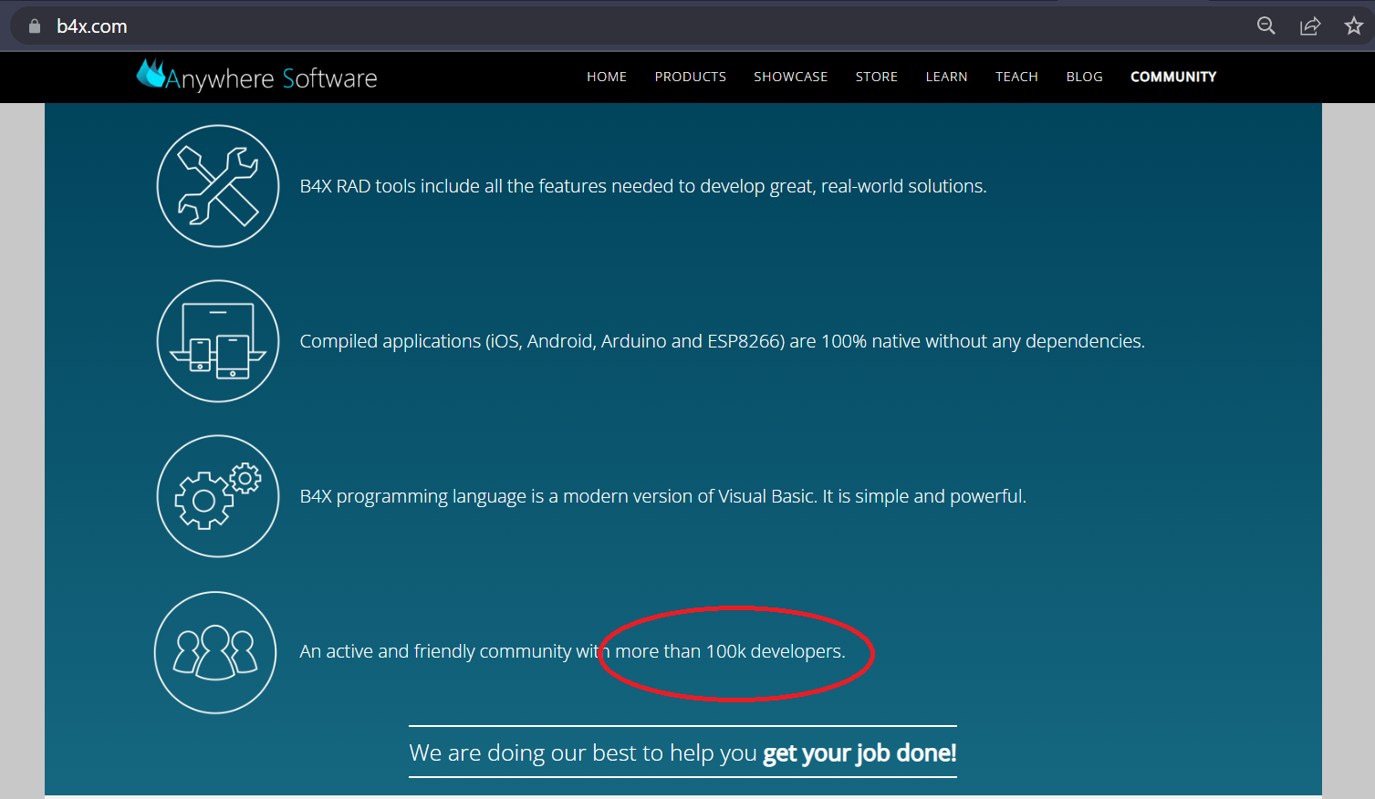Viewport: 1375px width, 799px height.
Task: Click the crossed wrench tools icon
Action: point(218,186)
